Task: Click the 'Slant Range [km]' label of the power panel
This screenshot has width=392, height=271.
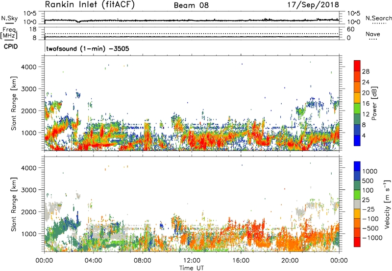Action: pyautogui.click(x=14, y=103)
